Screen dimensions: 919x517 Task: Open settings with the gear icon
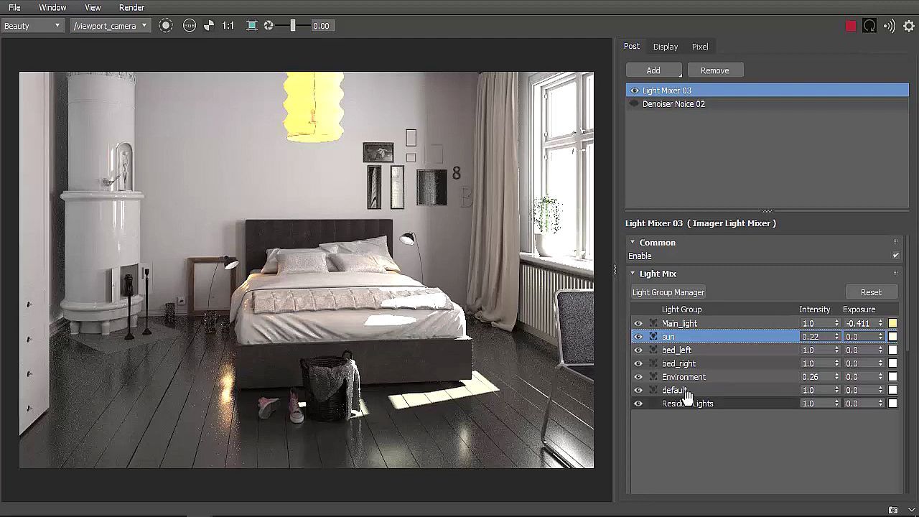tap(909, 27)
